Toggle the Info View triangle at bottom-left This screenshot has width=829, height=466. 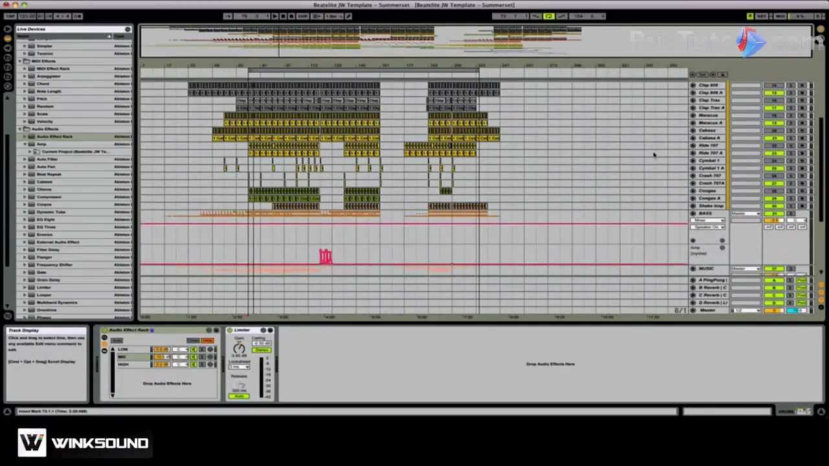click(x=7, y=411)
